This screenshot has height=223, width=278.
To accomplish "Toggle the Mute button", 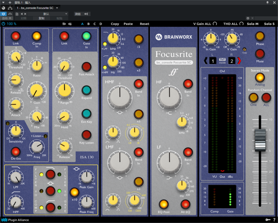I will tap(260, 54).
